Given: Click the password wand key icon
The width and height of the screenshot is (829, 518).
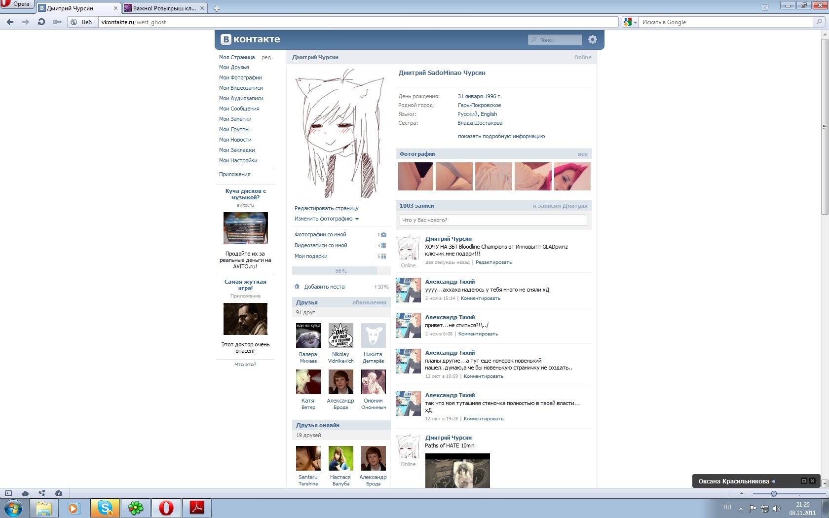Looking at the screenshot, I should click(x=57, y=22).
